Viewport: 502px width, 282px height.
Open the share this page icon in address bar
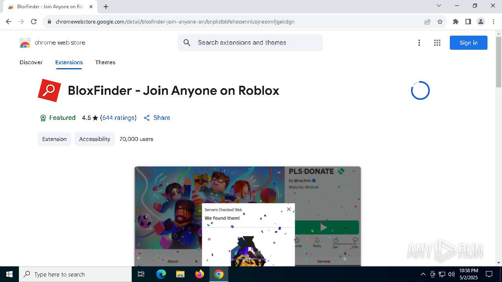(427, 22)
